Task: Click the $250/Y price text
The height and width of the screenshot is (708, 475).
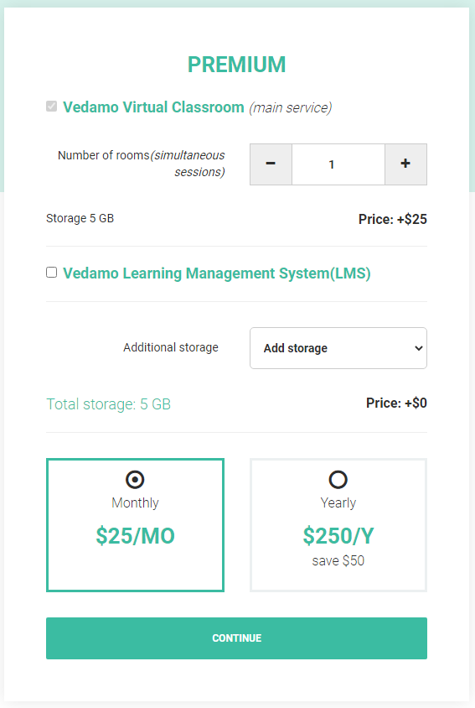Action: (x=338, y=535)
